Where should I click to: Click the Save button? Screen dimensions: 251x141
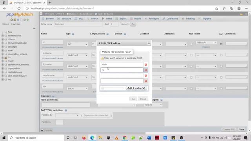(x=242, y=129)
